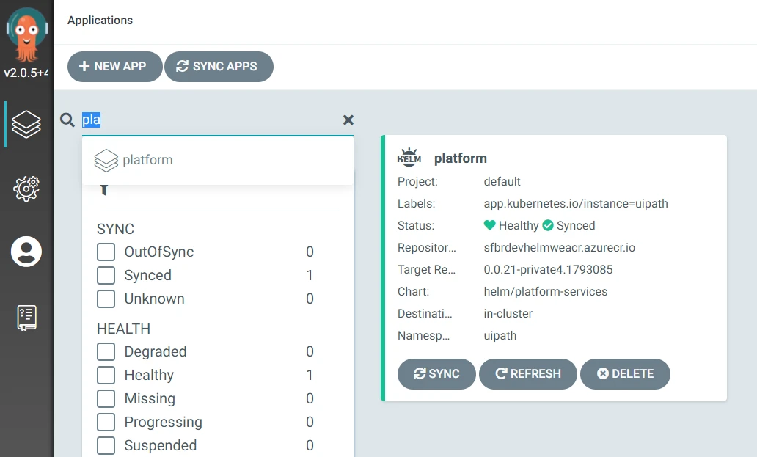Image resolution: width=757 pixels, height=457 pixels.
Task: Click namespace value uipath
Action: (x=500, y=336)
